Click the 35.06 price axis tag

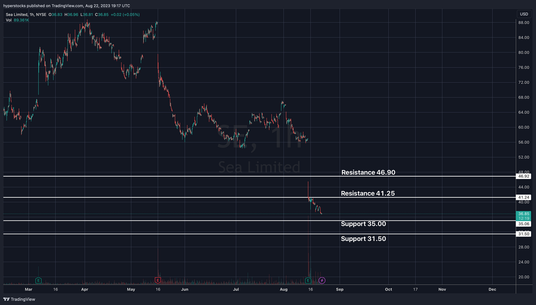523,224
